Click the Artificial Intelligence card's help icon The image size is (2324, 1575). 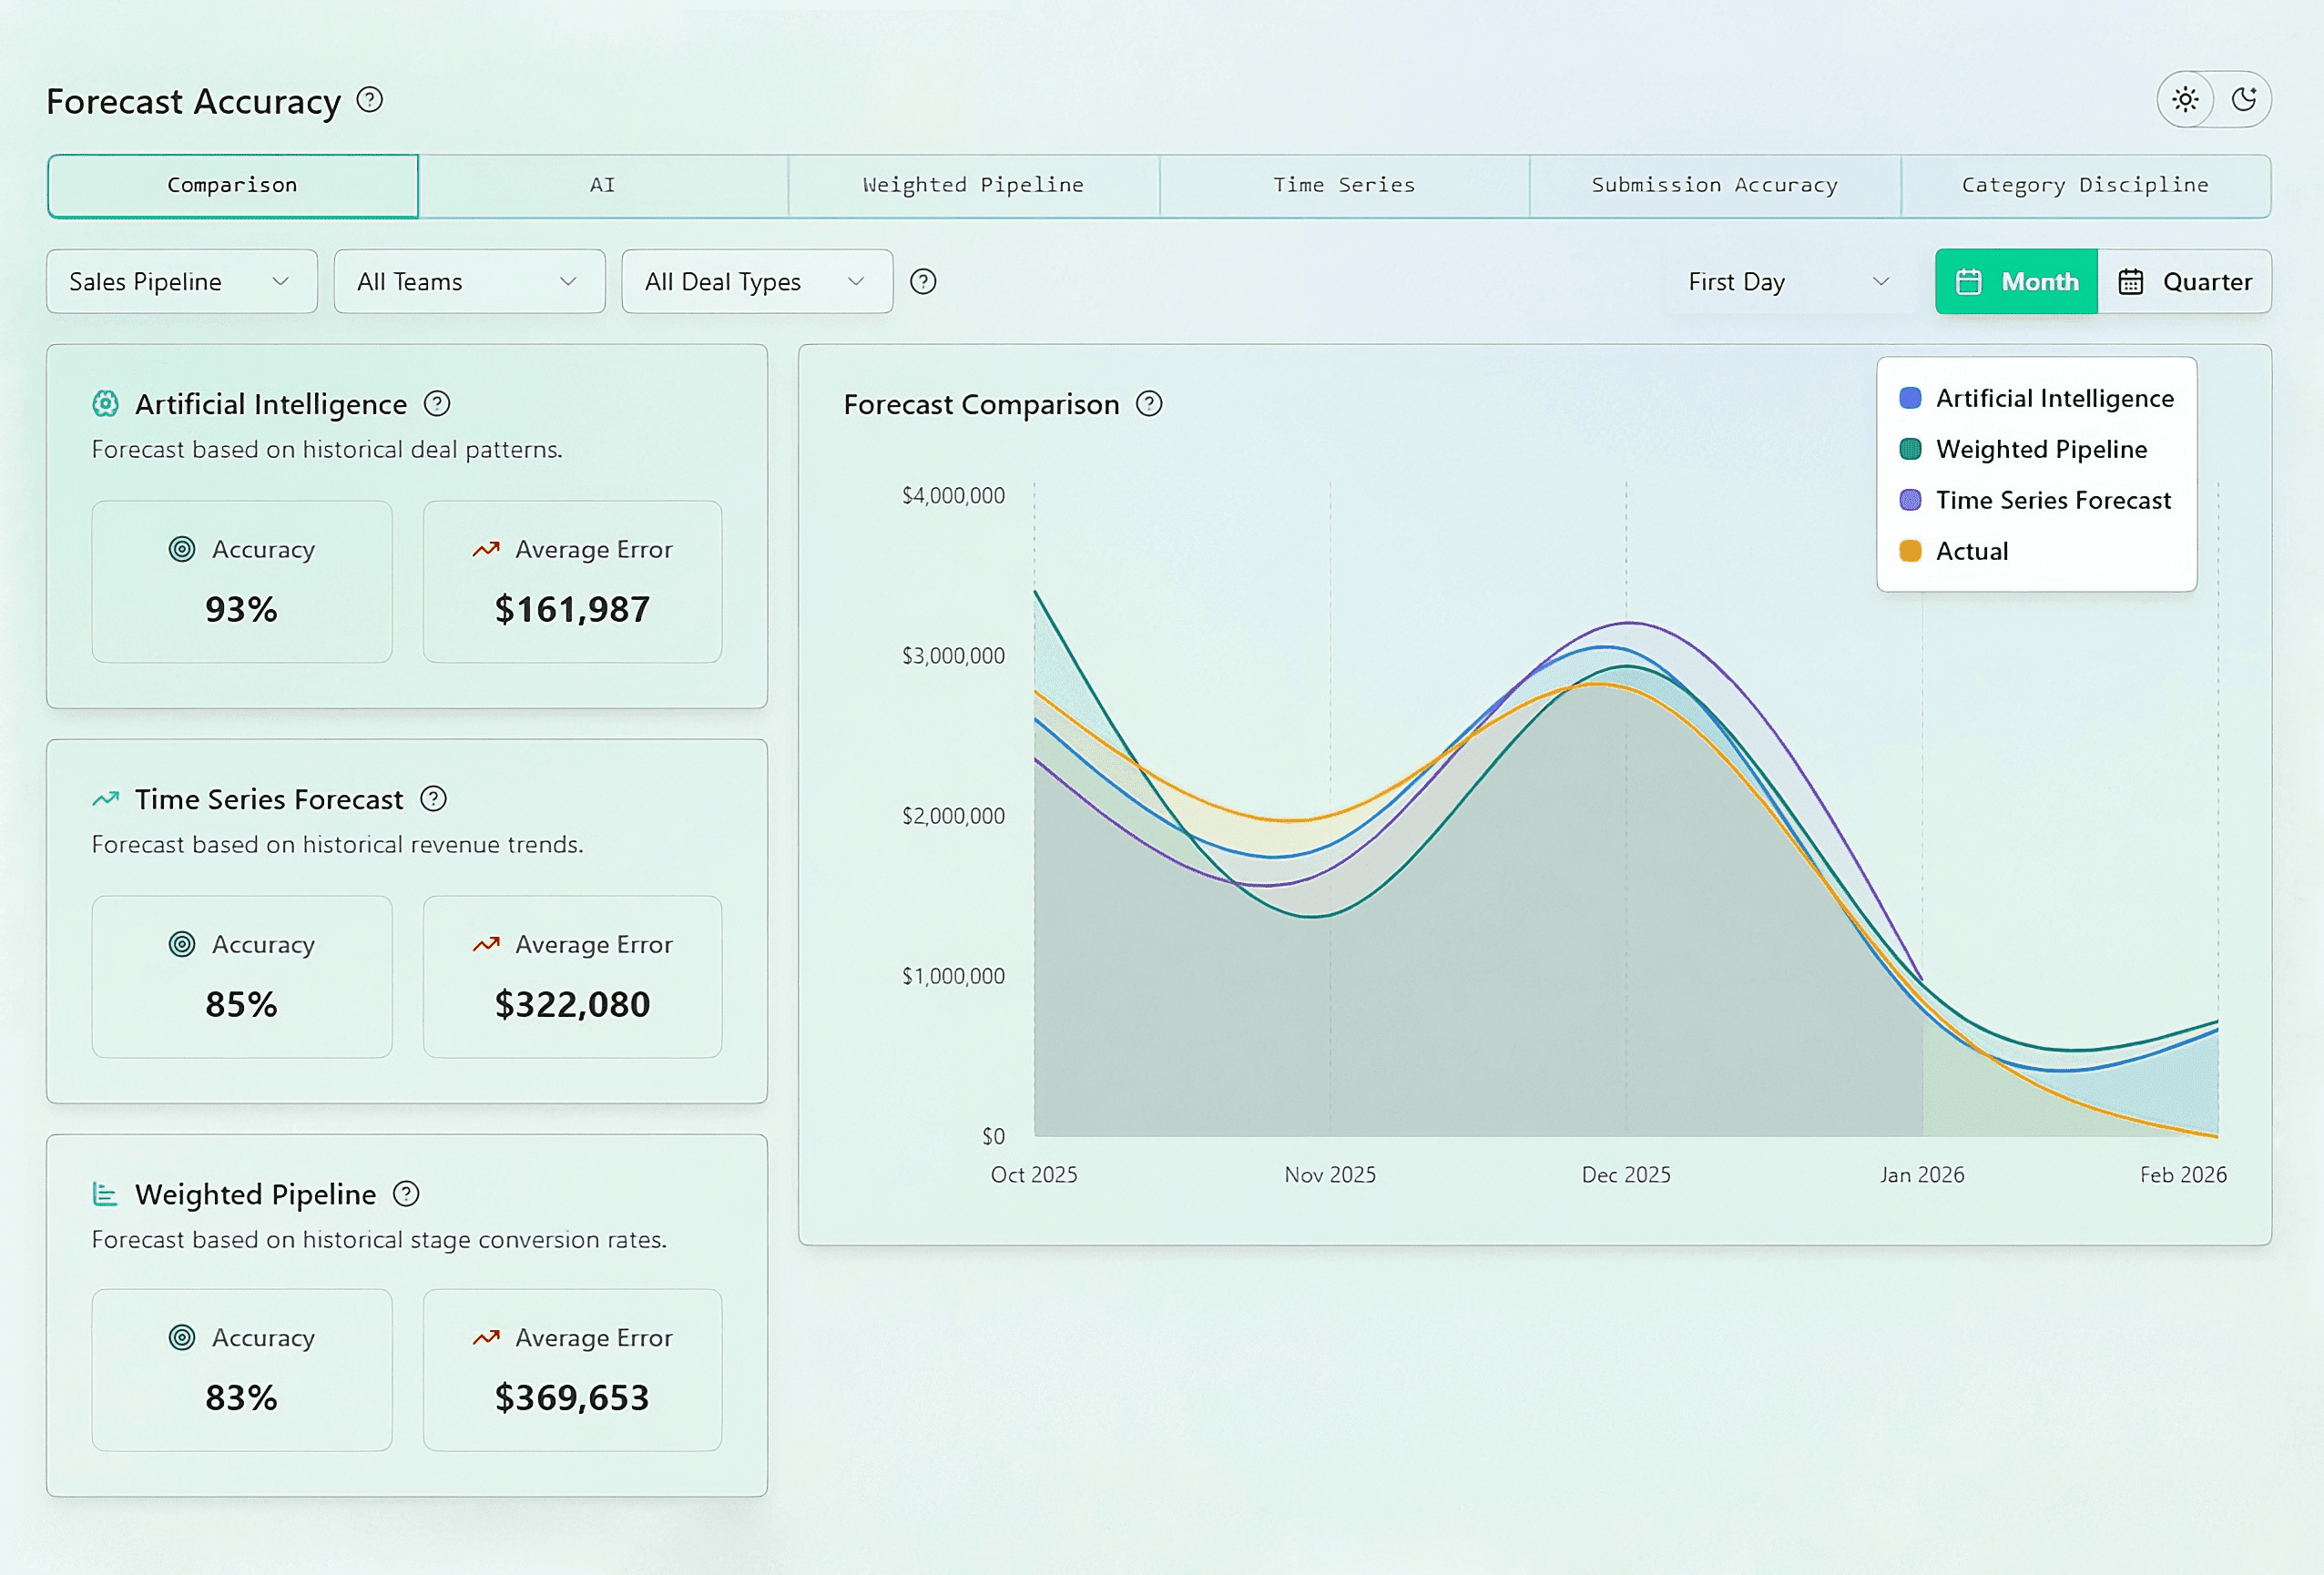pyautogui.click(x=436, y=404)
